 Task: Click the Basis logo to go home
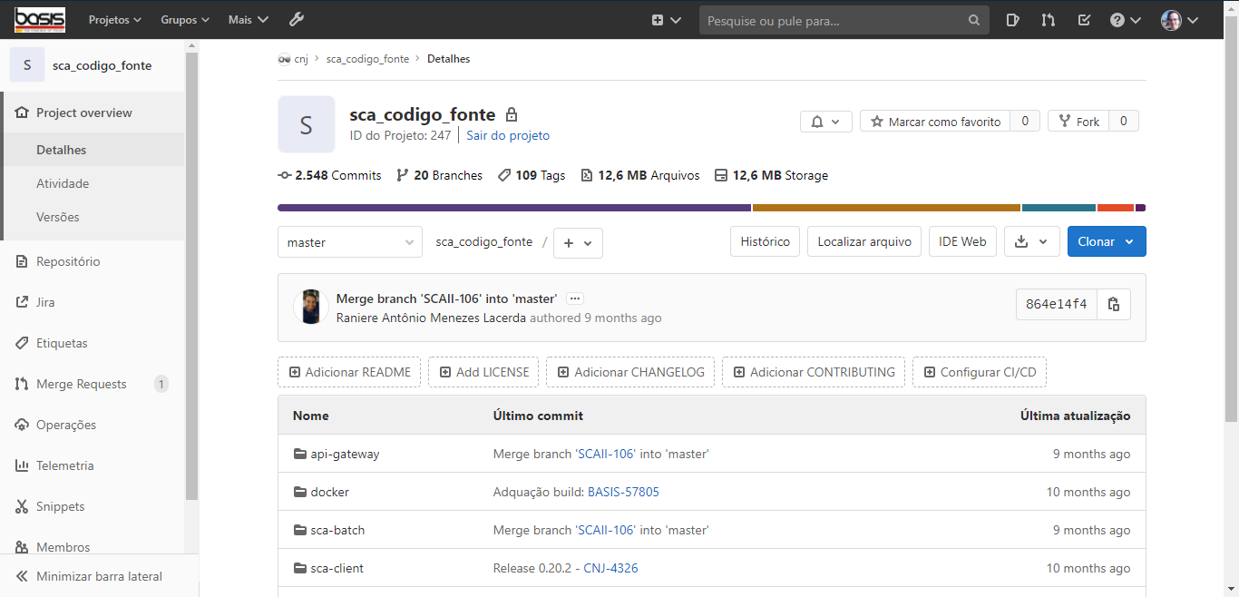coord(38,18)
